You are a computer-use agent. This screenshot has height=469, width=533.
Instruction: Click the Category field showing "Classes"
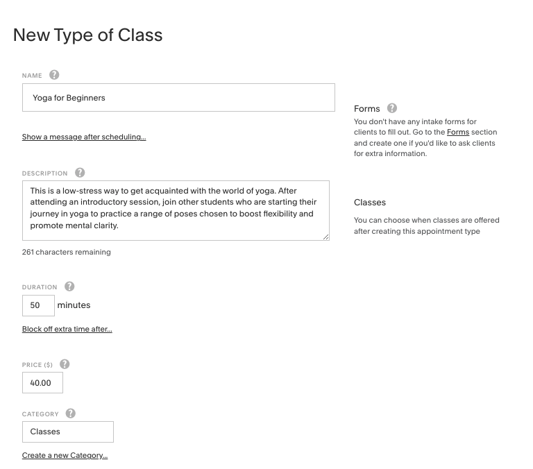[x=67, y=432]
